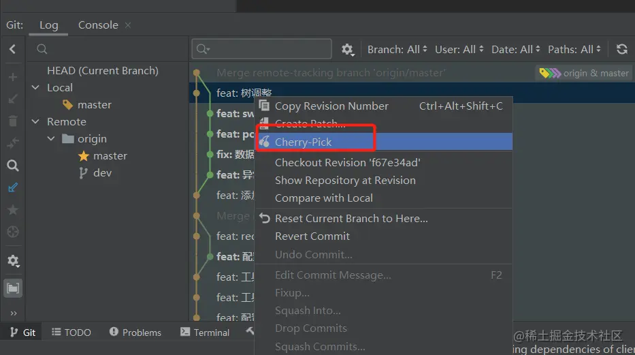Choose Reset Current Branch to Here
The height and width of the screenshot is (355, 635).
coord(383,218)
